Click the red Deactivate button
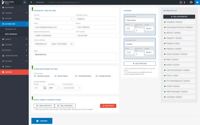The width and height of the screenshot is (200, 125). (x=108, y=106)
